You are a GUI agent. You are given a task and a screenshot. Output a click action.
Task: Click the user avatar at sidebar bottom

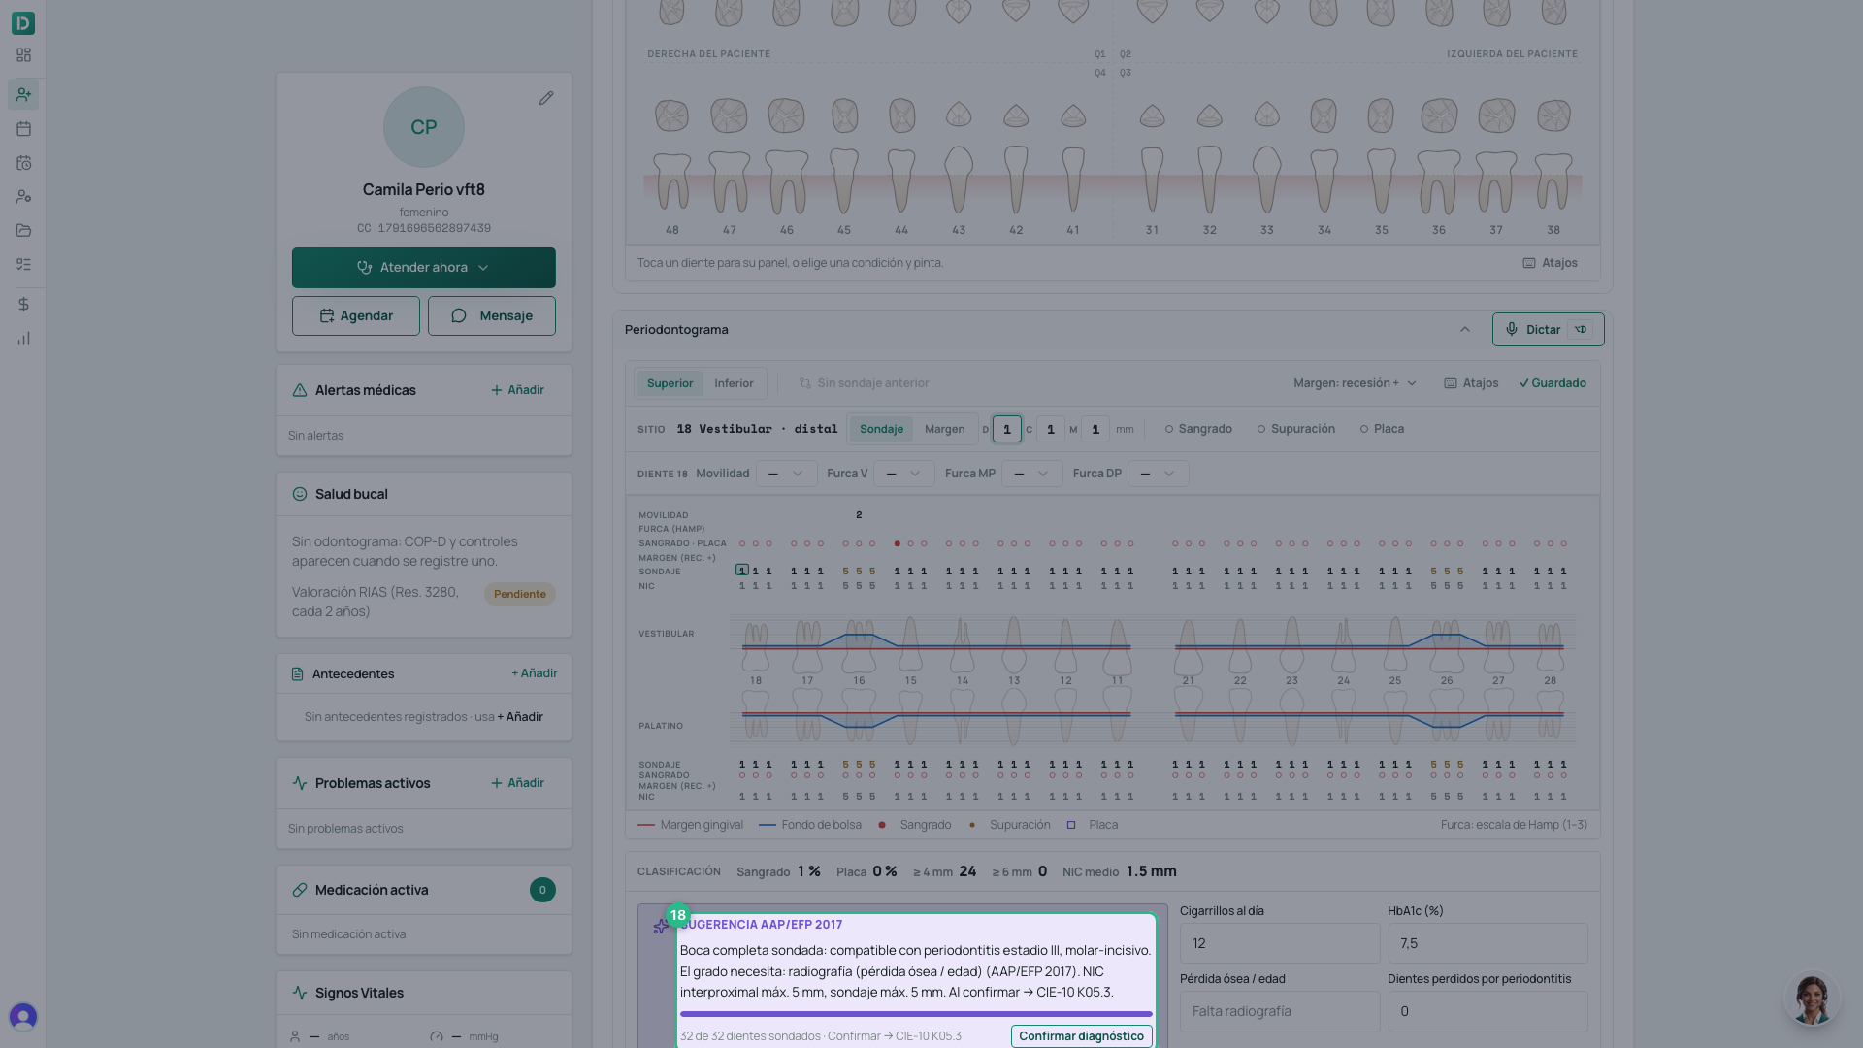[23, 1016]
